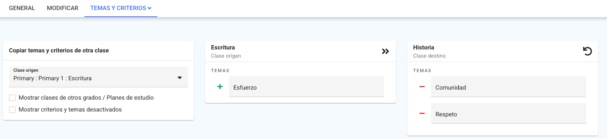This screenshot has width=607, height=139.
Task: Open the Modificar tab
Action: tap(63, 8)
